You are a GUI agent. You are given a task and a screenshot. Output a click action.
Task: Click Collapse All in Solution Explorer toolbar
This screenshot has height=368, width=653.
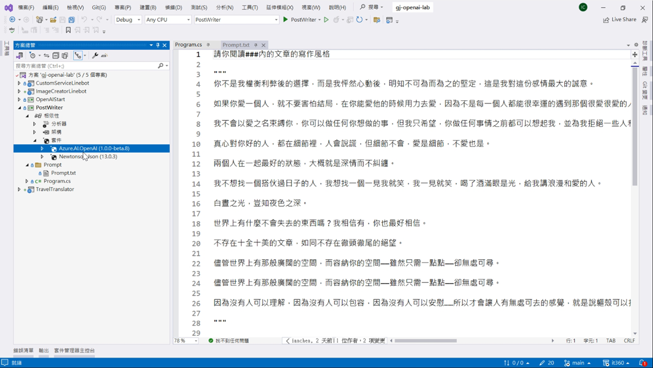56,56
